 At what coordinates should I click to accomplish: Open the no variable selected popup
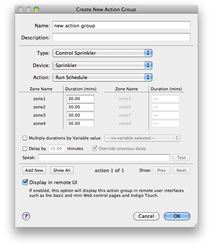pos(142,138)
